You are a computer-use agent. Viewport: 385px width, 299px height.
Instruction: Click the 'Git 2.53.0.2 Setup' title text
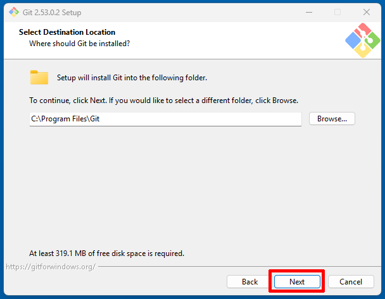53,13
